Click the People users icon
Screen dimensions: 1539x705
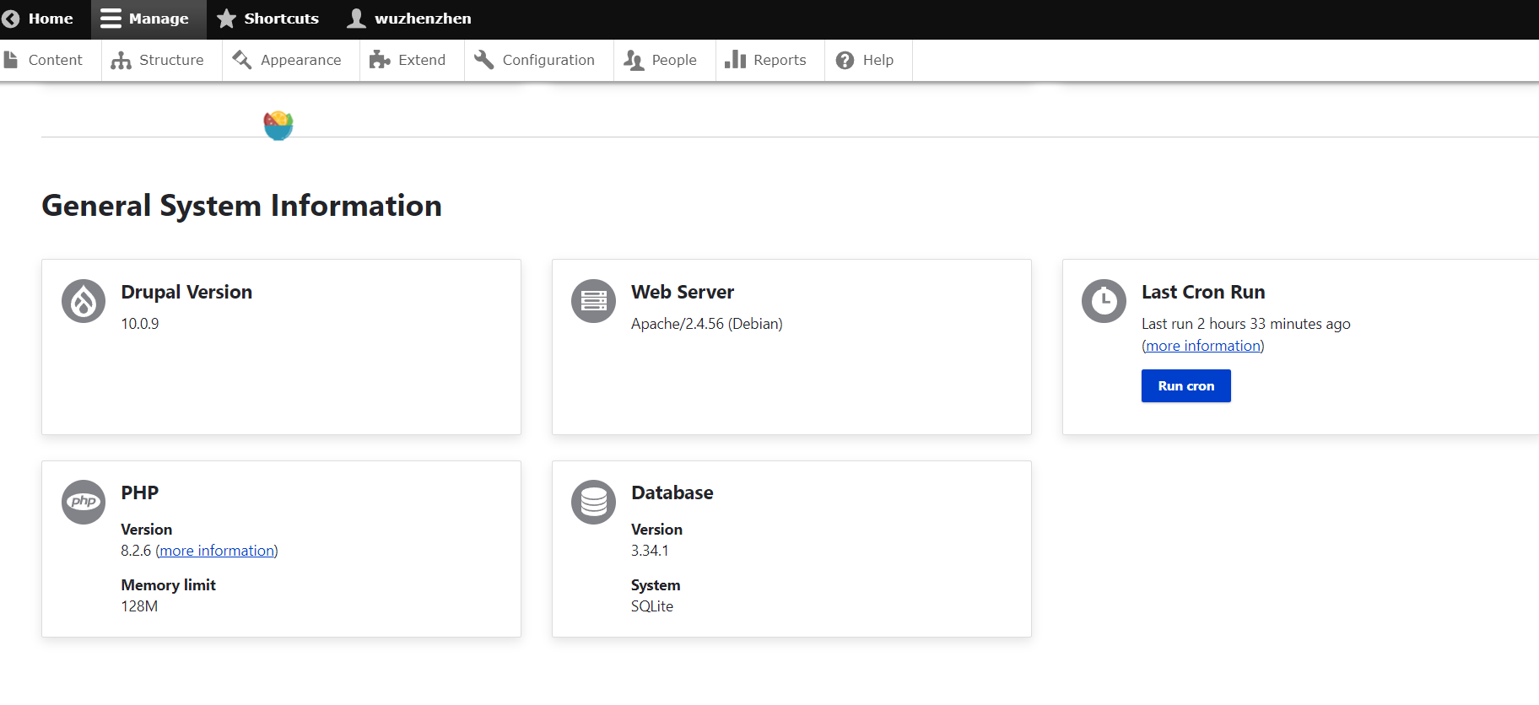pyautogui.click(x=634, y=60)
